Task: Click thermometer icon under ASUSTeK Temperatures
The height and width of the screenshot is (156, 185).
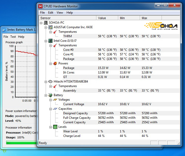Action: point(55,32)
